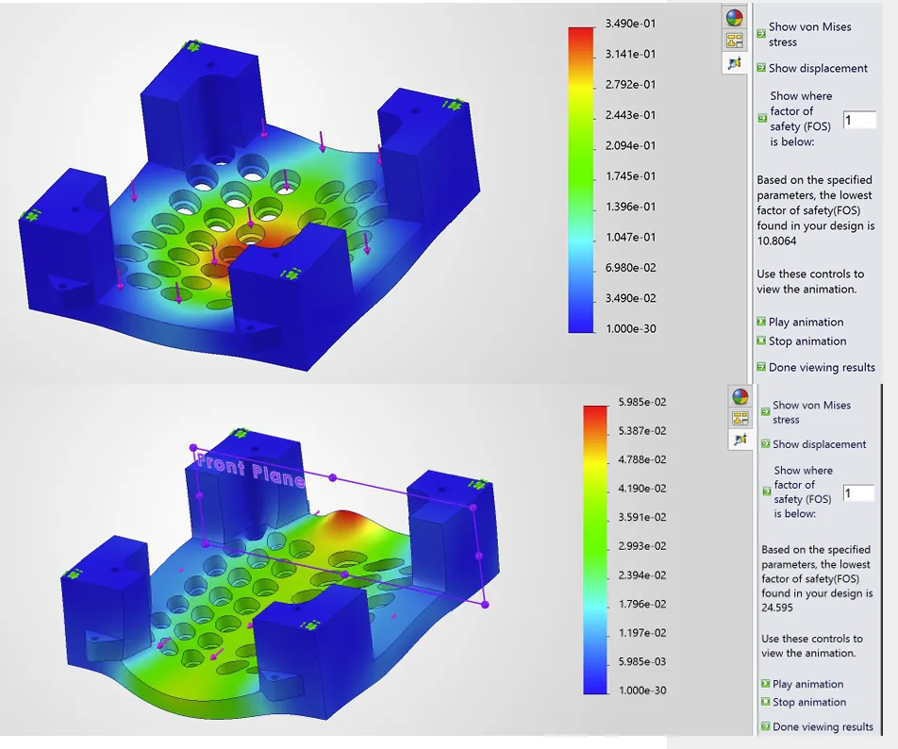Click legend value 2.394e-02
Screen dimensions: 898x749
(642, 574)
